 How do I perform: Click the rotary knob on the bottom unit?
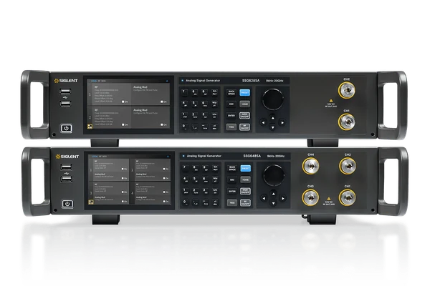(274, 175)
